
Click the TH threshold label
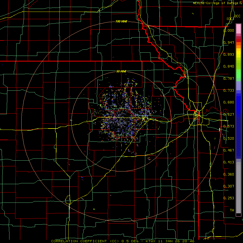tap(232, 210)
